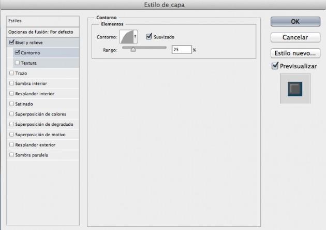Check the Resplandor interior checkbox
The image size is (326, 230).
(x=11, y=93)
